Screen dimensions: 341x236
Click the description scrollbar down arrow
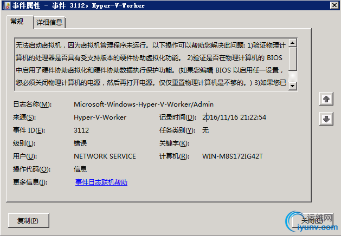[293, 86]
